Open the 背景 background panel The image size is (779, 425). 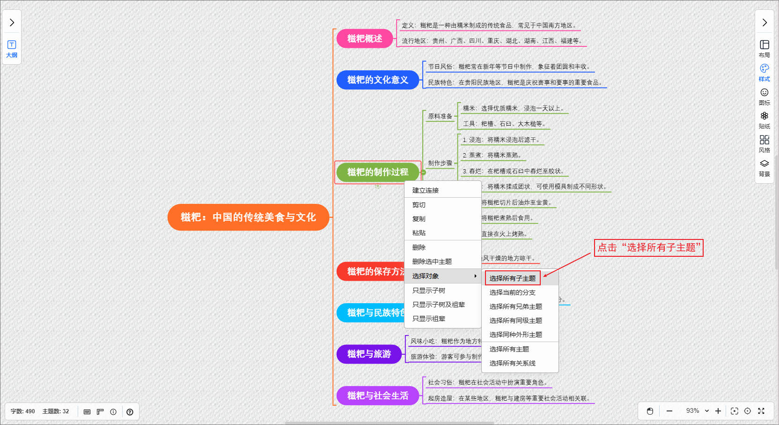tap(764, 168)
